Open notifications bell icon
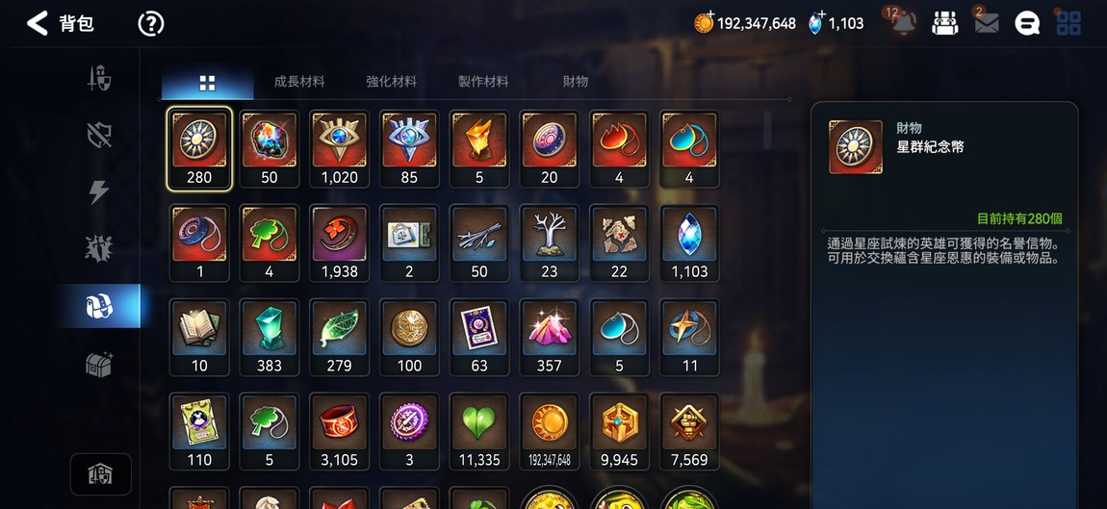 pos(903,22)
